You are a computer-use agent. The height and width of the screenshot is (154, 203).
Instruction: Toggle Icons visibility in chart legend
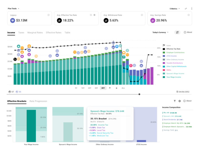(x=168, y=45)
